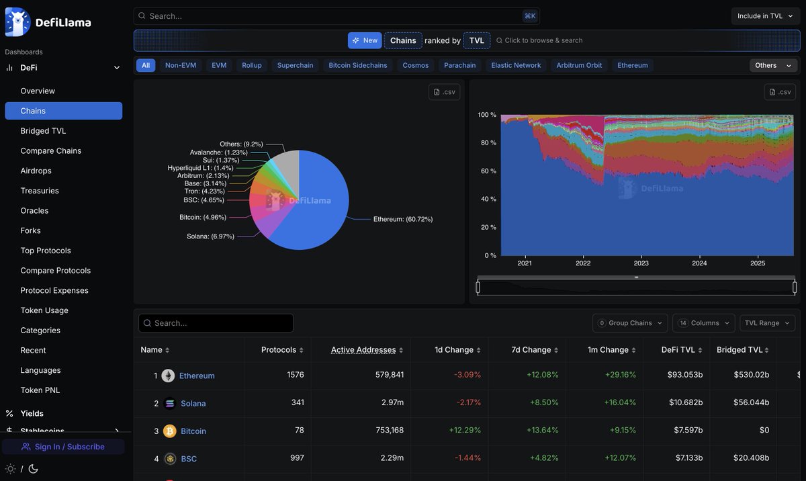Click the Ethereum chain logo icon

coord(168,376)
